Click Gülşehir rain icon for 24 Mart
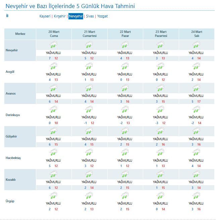The height and width of the screenshot is (220, 216). click(x=196, y=131)
